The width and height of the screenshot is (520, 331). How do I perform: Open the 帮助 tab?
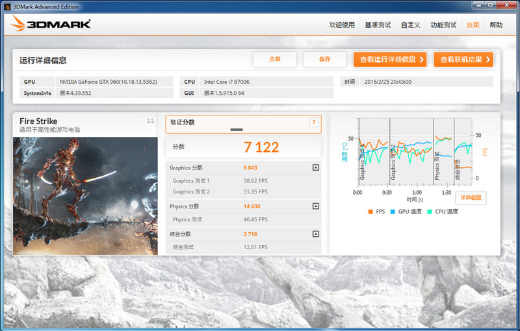(496, 25)
